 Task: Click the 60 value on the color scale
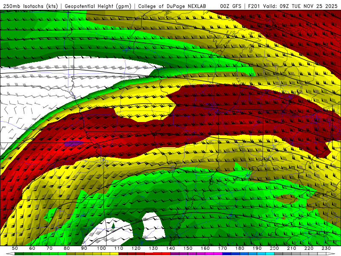click(x=32, y=248)
